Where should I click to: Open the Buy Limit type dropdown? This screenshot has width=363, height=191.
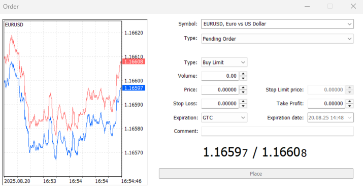click(224, 62)
